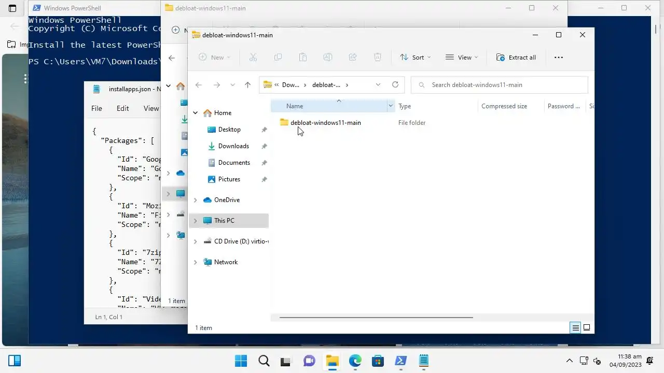Open the View dropdown menu
Viewport: 664px width, 373px height.
point(462,58)
